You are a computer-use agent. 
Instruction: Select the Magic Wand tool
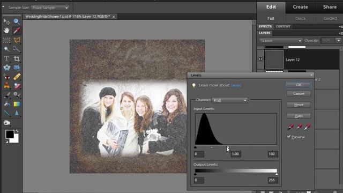coord(6,49)
